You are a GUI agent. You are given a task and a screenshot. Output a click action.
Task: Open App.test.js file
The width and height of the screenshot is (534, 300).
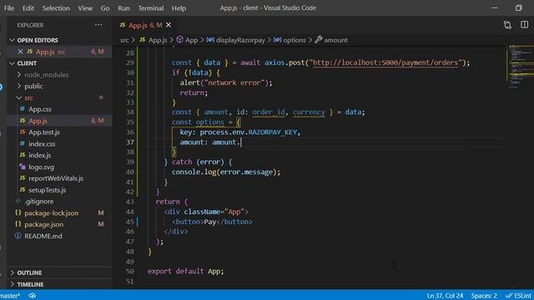pos(44,132)
